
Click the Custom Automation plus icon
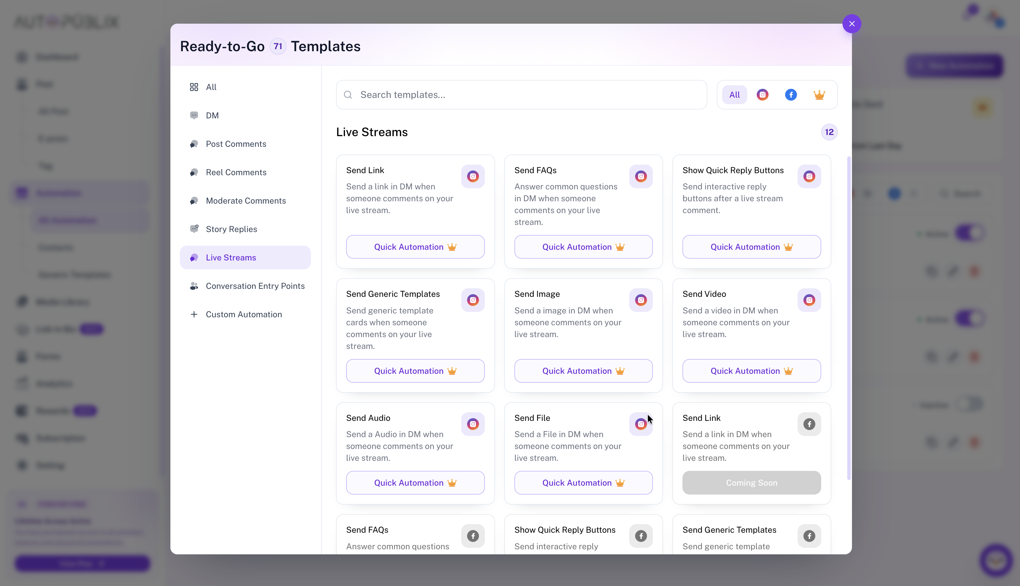click(194, 314)
